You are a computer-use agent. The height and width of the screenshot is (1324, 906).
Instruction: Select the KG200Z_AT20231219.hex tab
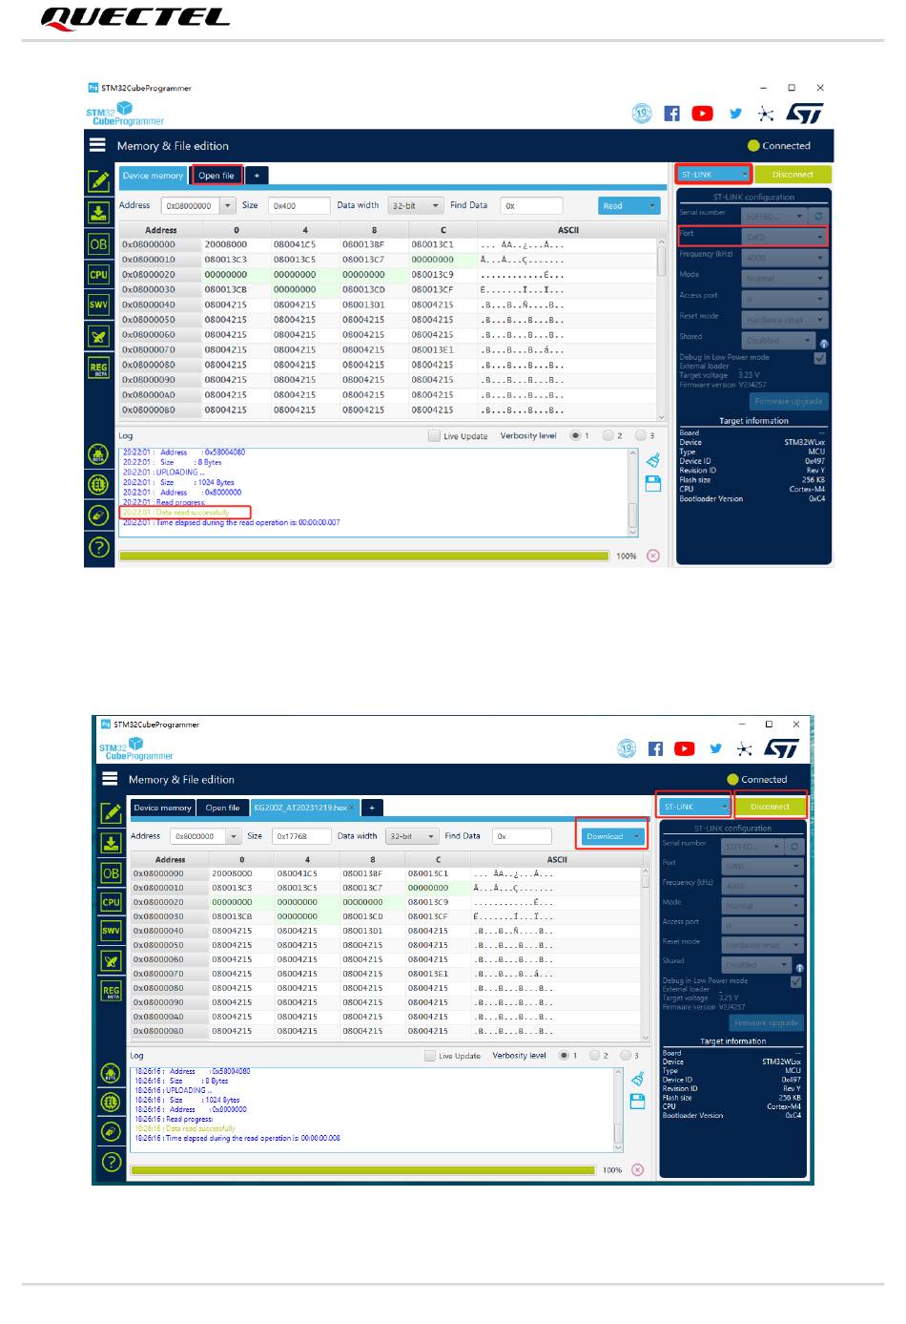(x=304, y=808)
